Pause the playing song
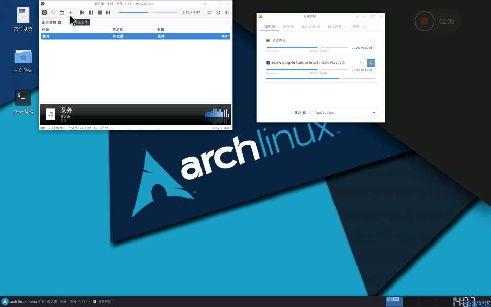 click(91, 12)
